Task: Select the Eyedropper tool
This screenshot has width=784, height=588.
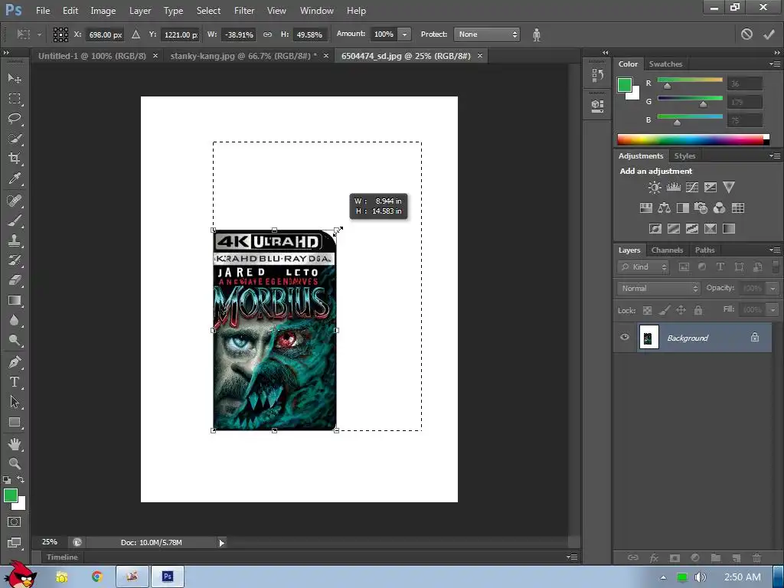Action: pyautogui.click(x=14, y=178)
